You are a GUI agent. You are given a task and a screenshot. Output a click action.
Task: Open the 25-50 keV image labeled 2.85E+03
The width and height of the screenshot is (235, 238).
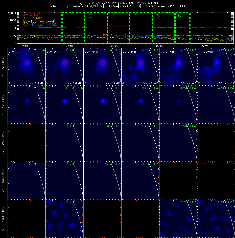[27, 181]
